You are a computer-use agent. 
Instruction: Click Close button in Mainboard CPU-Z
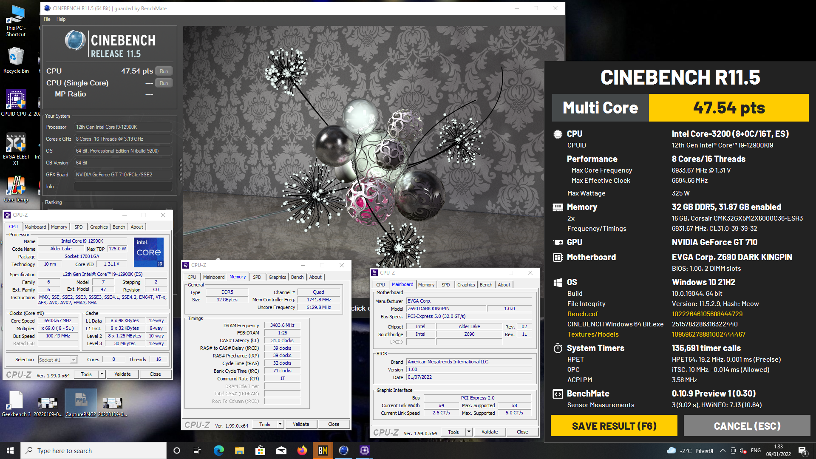(x=522, y=432)
